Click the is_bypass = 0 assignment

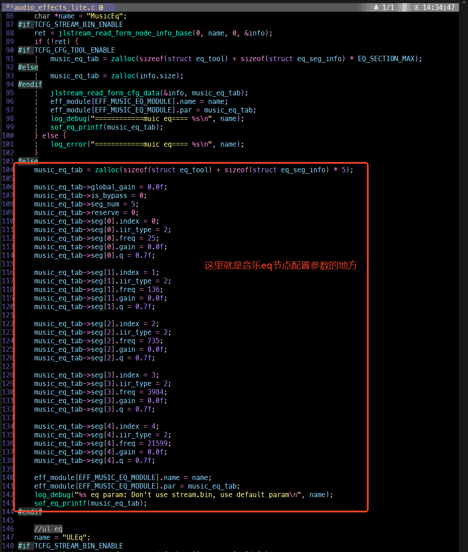(90, 195)
